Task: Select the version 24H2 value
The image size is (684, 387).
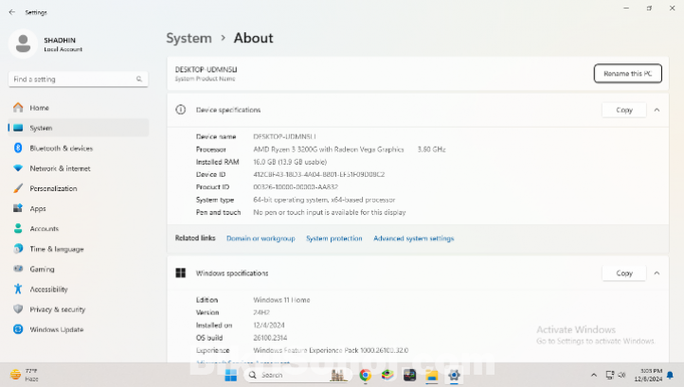Action: pyautogui.click(x=261, y=312)
